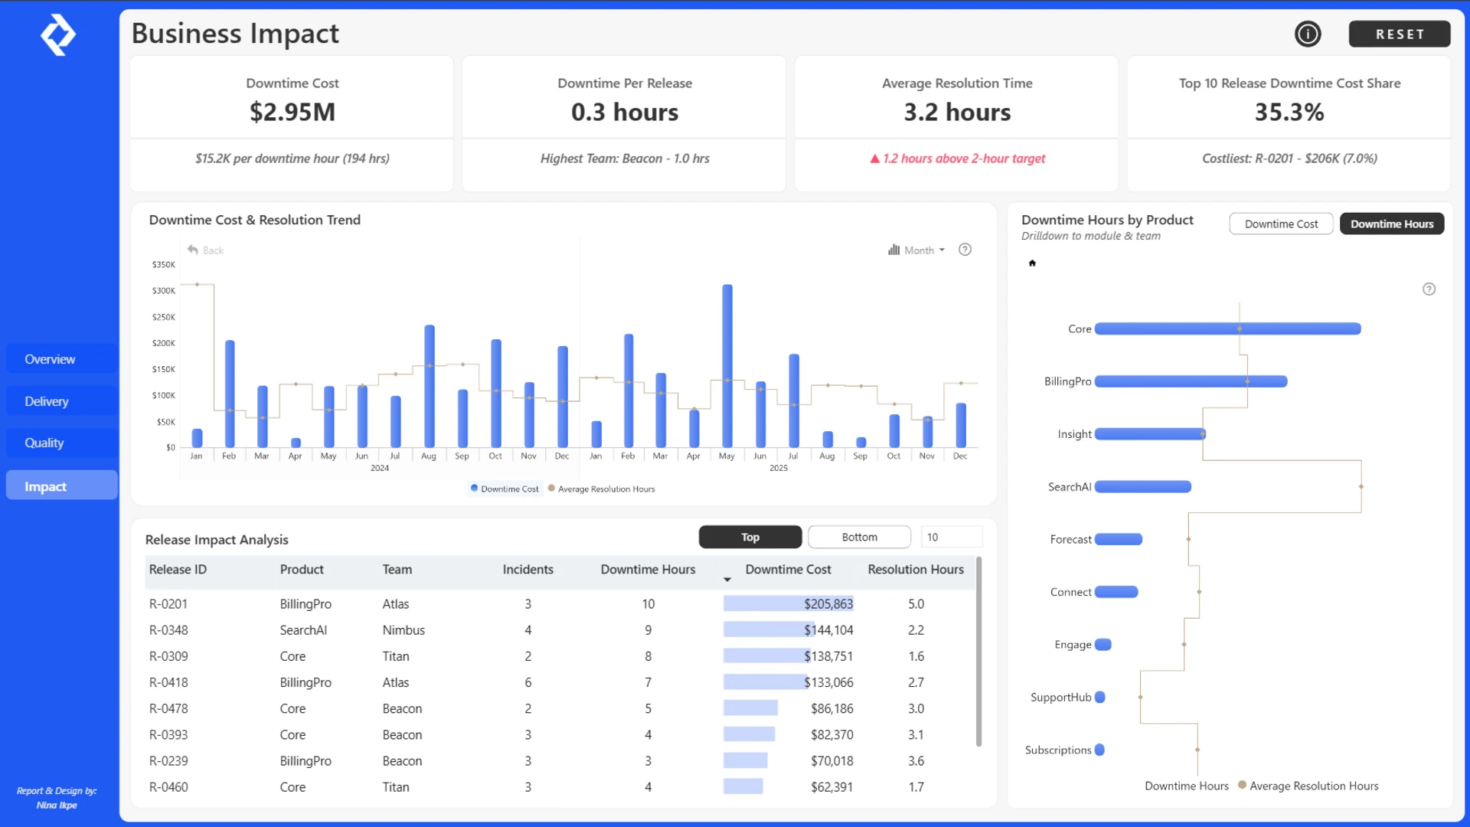
Task: Open the trend chart help question icon
Action: (965, 250)
